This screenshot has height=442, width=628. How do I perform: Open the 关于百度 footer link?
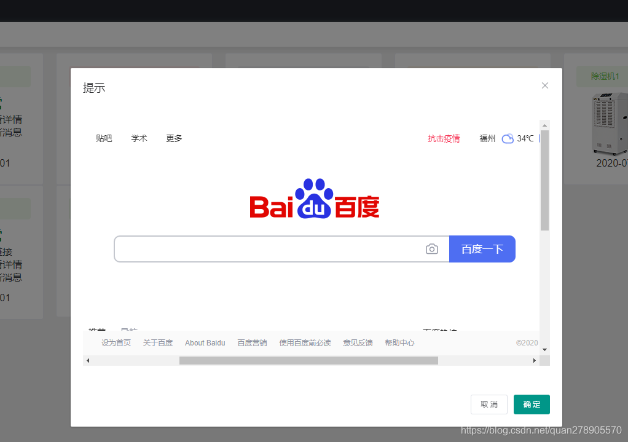[158, 343]
